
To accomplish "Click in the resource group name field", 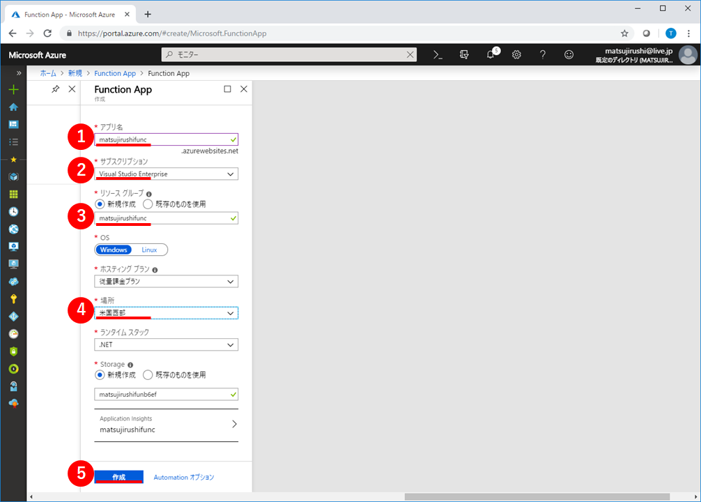I will coord(166,218).
